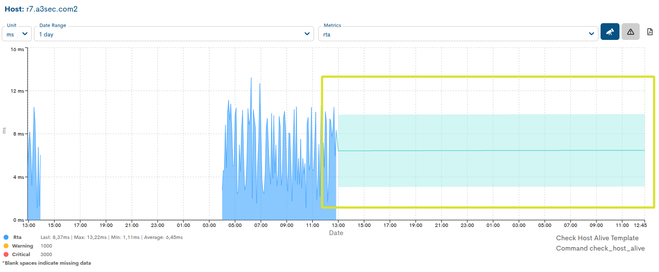659x272 pixels.
Task: Click the 16 ms y-axis label
Action: pyautogui.click(x=17, y=49)
